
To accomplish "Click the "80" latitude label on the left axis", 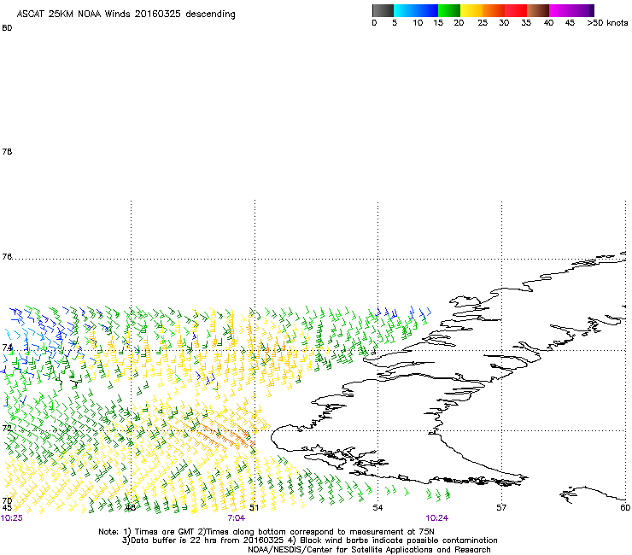I will coord(7,28).
